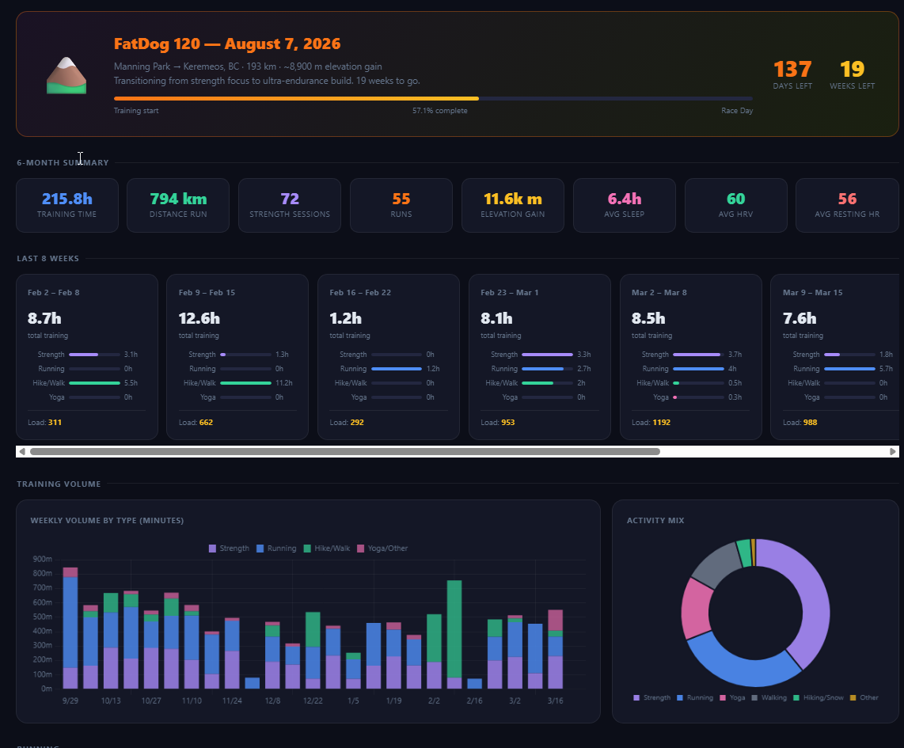Click the right scrollbar arrow under weekly cards
This screenshot has height=748, width=904.
(892, 452)
